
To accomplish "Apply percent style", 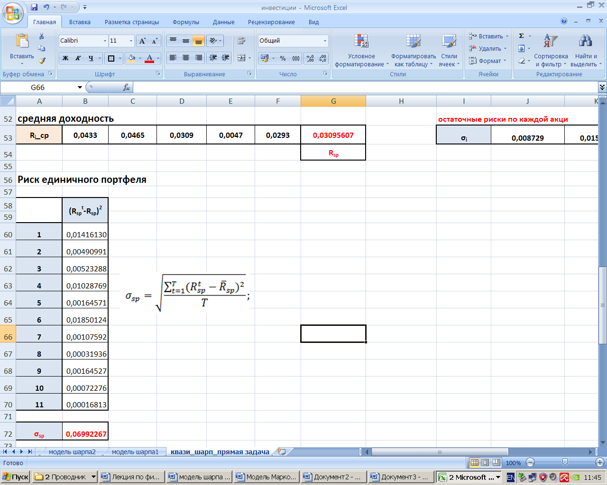I will pyautogui.click(x=283, y=58).
